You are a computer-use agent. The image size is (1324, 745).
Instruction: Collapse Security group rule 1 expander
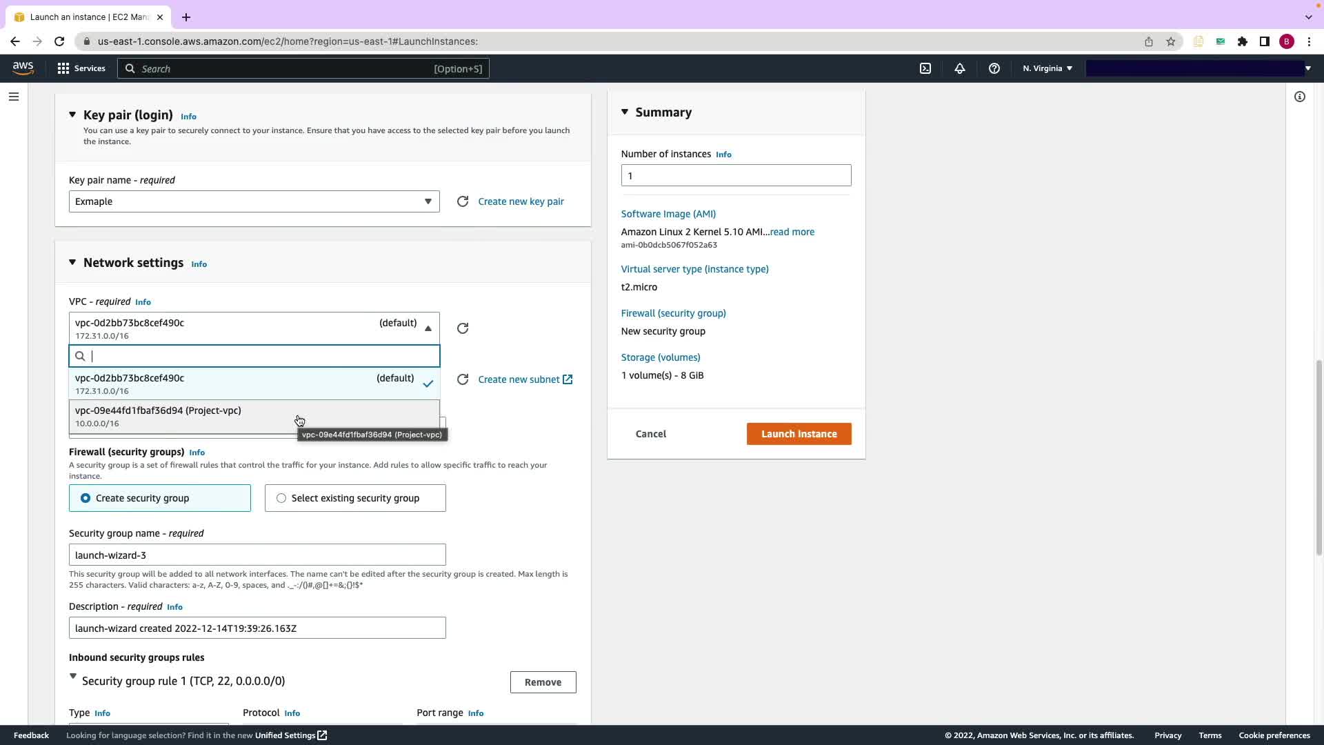tap(73, 677)
